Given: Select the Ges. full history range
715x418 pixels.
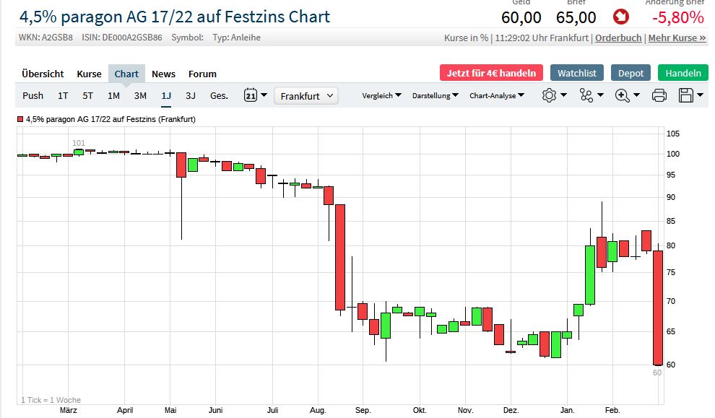Looking at the screenshot, I should point(219,96).
